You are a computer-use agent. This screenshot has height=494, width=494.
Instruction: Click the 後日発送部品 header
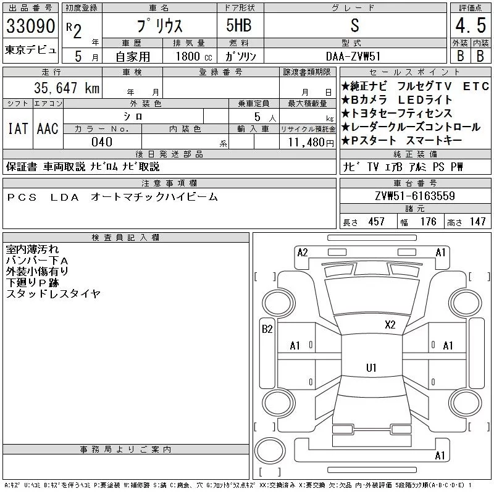click(x=169, y=154)
